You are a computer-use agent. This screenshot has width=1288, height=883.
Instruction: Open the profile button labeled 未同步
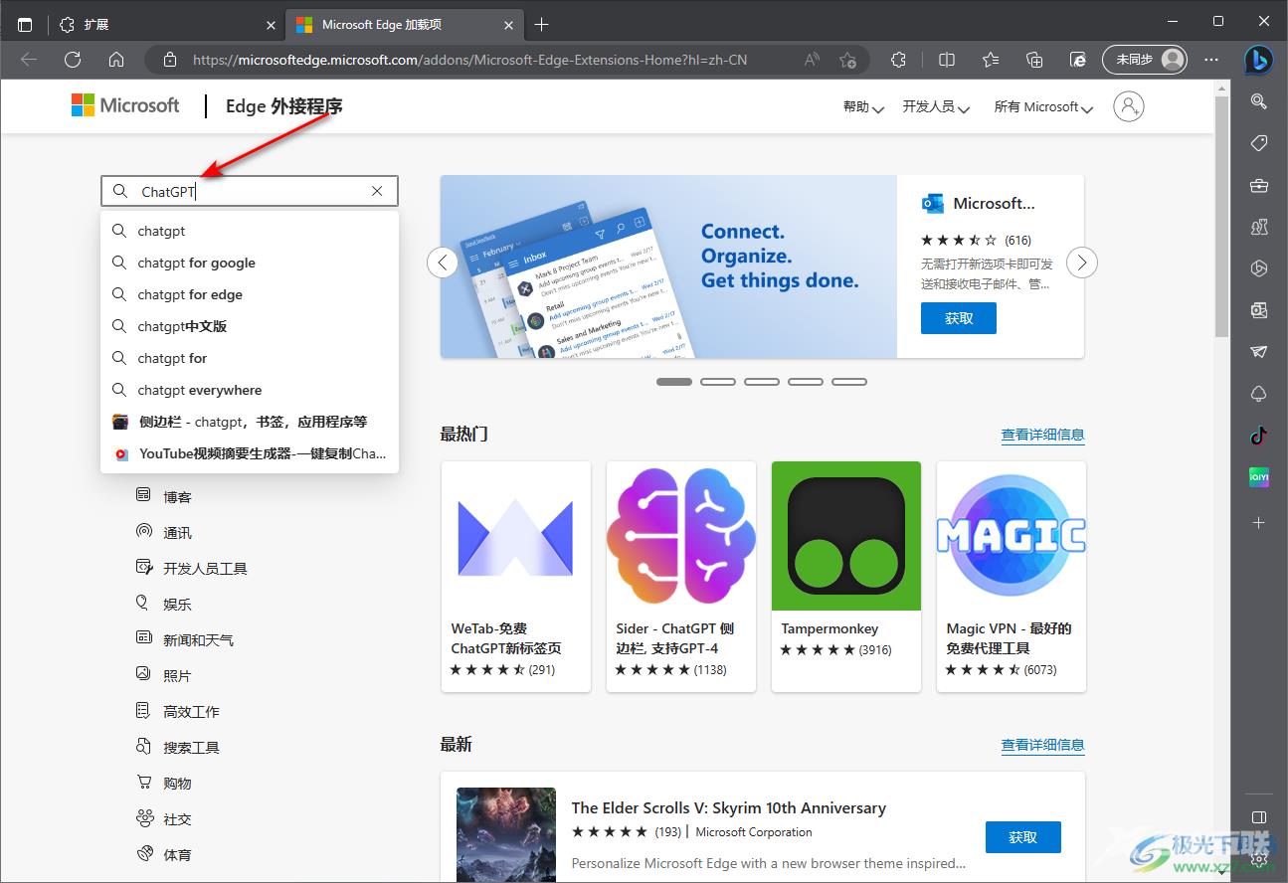pyautogui.click(x=1145, y=60)
